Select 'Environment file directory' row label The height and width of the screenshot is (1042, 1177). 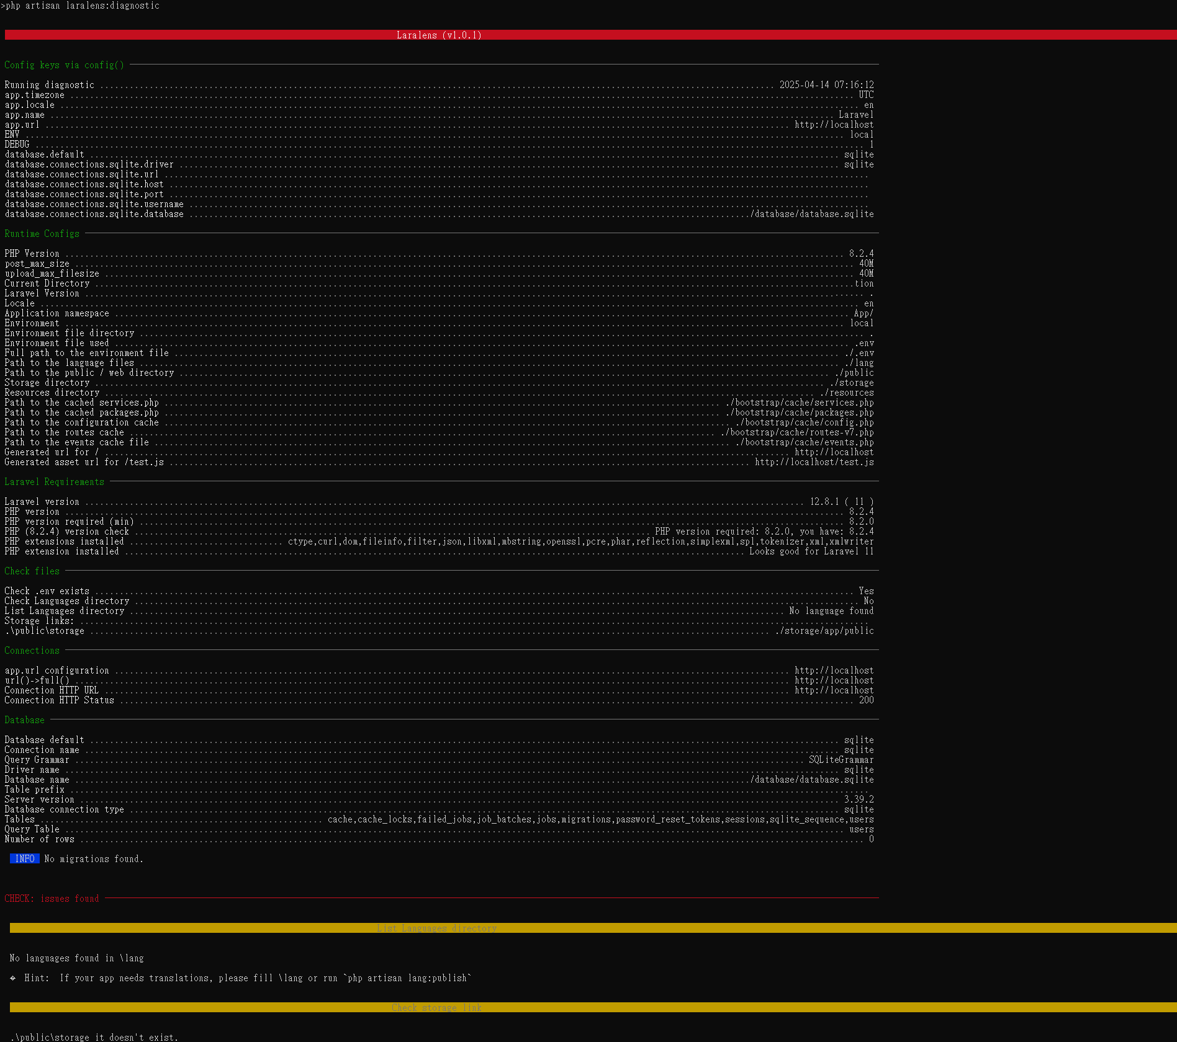click(70, 333)
